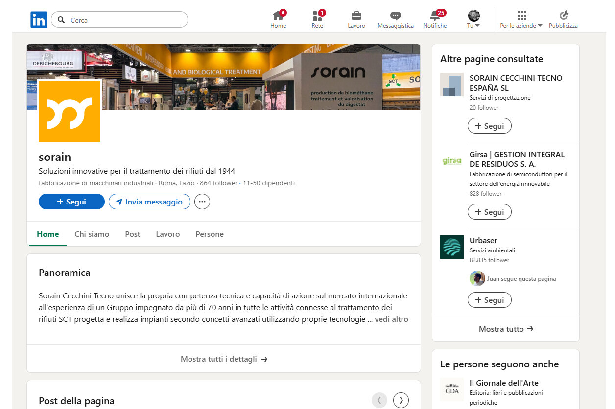Click the 864 follower text

pos(218,183)
